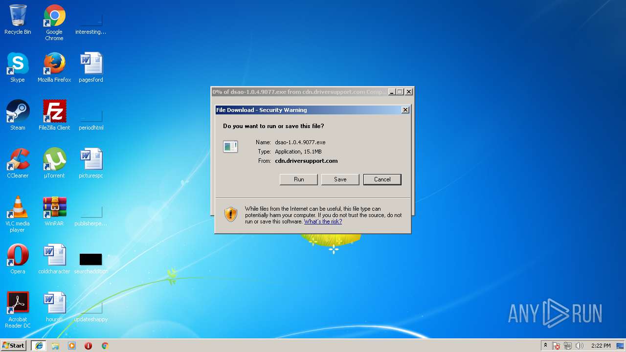This screenshot has height=352, width=626.
Task: Close the Security Warning dialog
Action: [405, 110]
